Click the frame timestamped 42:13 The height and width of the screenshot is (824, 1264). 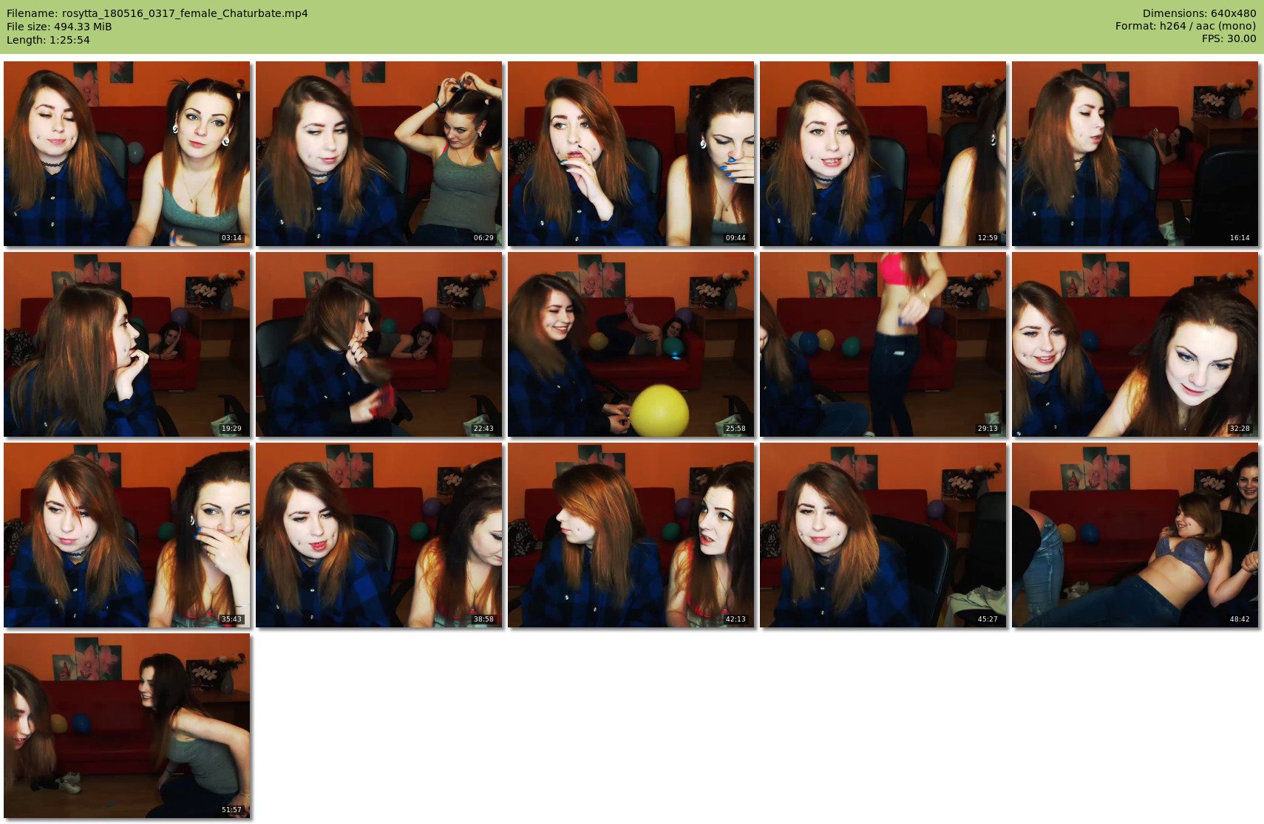(x=631, y=535)
